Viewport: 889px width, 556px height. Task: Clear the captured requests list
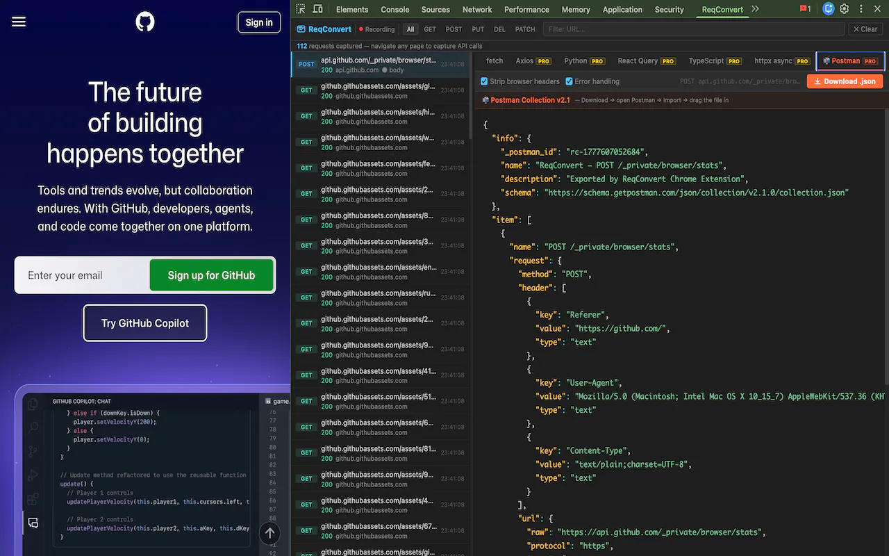point(865,29)
